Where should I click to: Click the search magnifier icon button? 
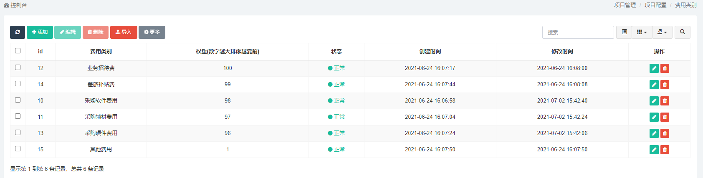coord(683,32)
